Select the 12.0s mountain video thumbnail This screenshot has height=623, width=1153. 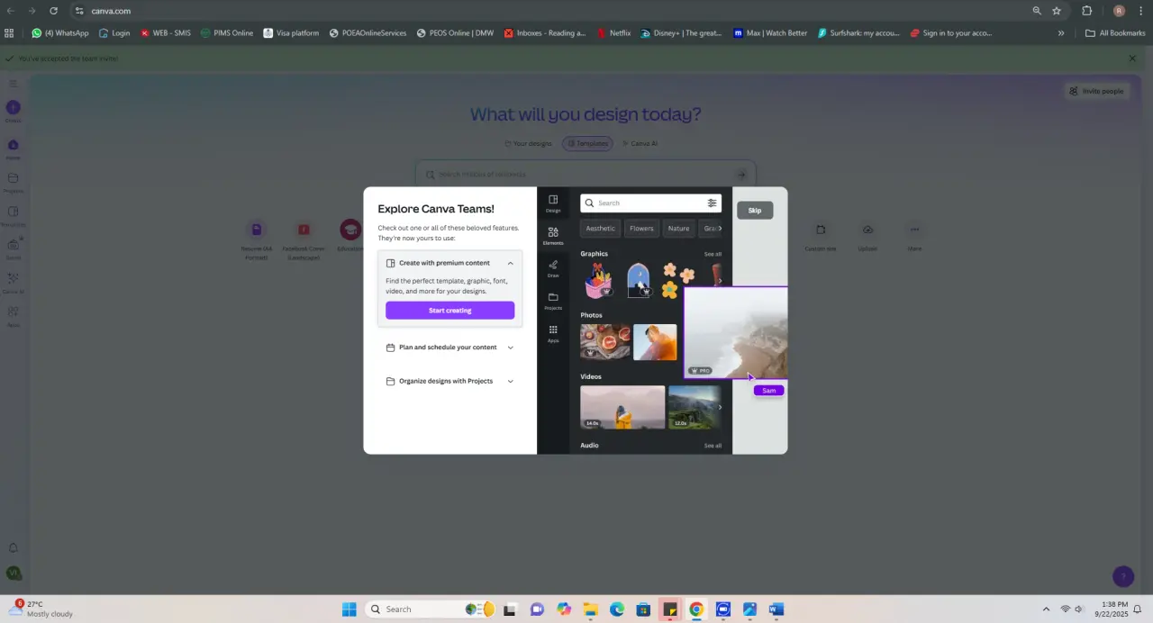(694, 408)
